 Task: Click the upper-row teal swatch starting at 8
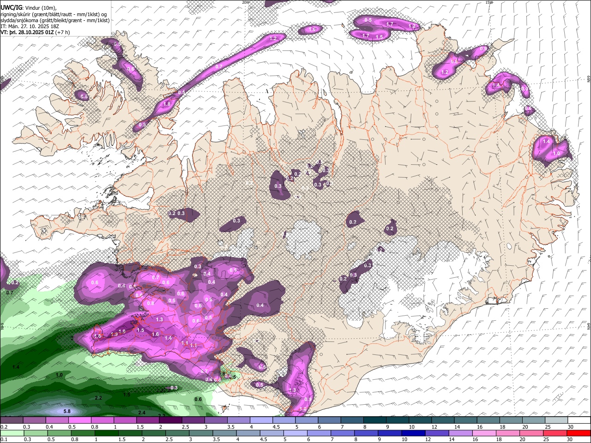(x=374, y=420)
